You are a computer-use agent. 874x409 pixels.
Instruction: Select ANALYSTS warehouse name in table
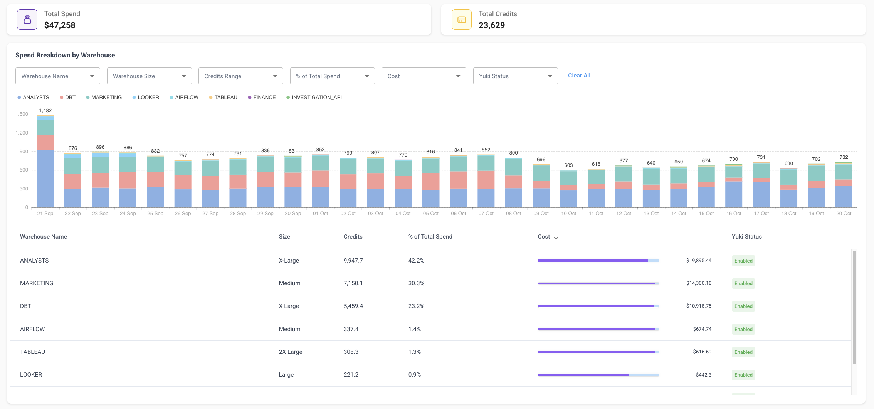coord(34,261)
